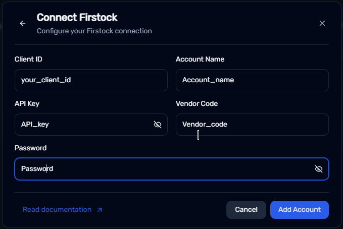Click the API Key field label
The image size is (343, 229).
pos(27,104)
